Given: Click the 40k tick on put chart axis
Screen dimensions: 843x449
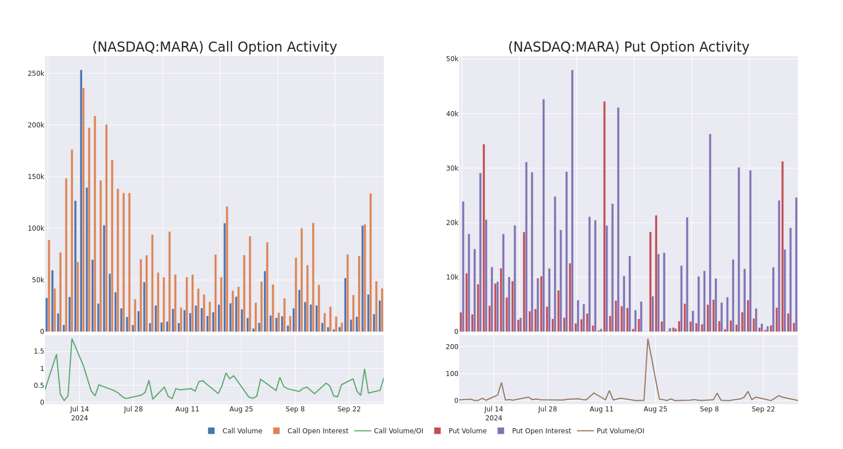Looking at the screenshot, I should pyautogui.click(x=452, y=114).
